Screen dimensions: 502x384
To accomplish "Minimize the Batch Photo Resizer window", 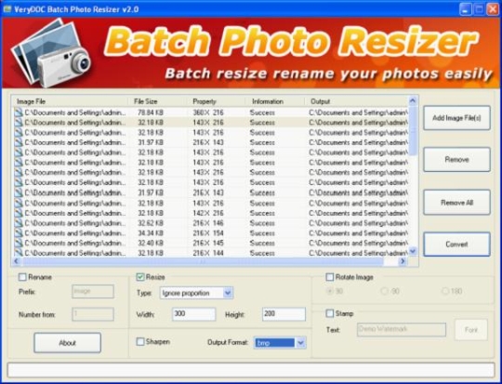I will [x=466, y=9].
